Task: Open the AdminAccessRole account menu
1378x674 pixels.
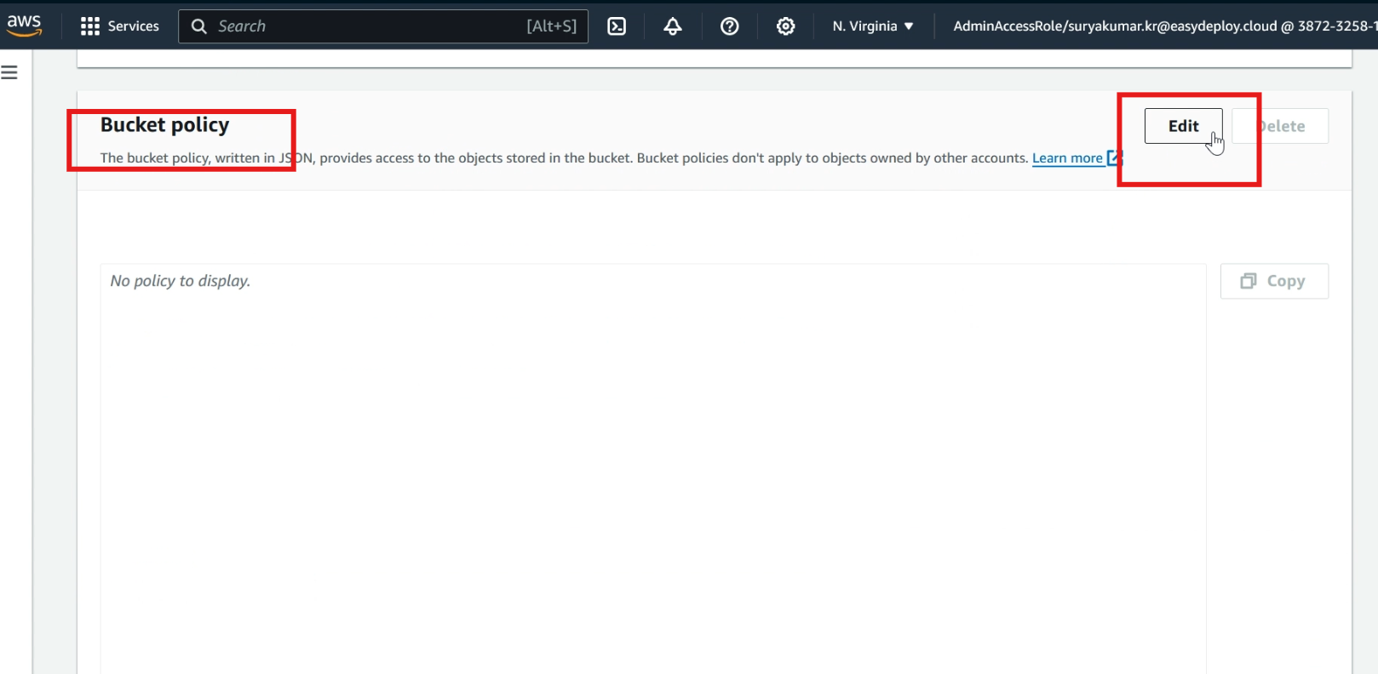Action: [x=1164, y=26]
